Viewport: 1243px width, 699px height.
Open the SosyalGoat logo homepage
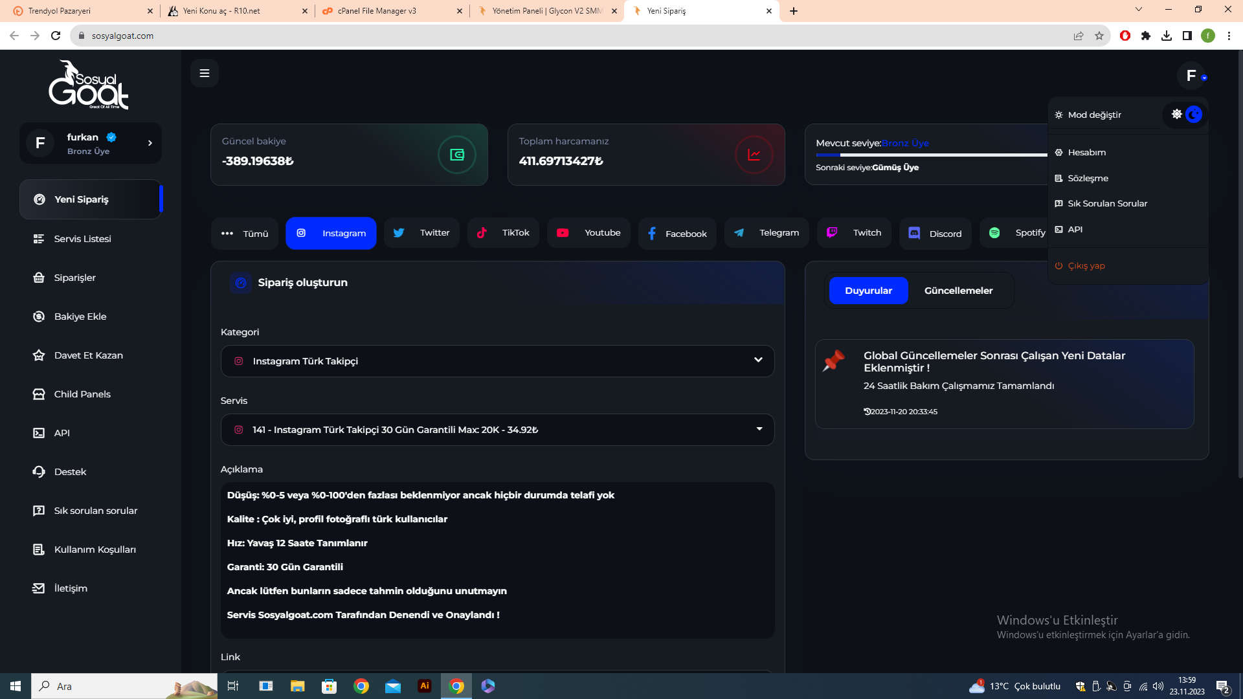click(89, 85)
